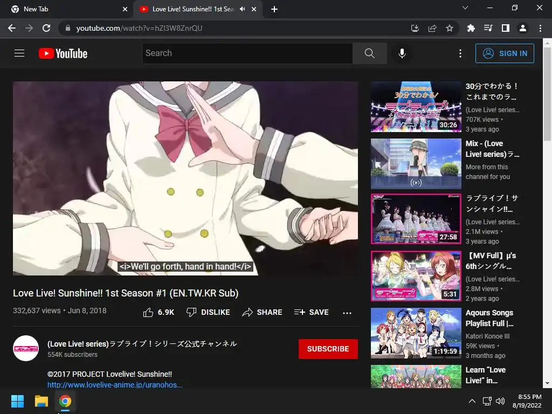Show hidden system tray icons

point(472,401)
